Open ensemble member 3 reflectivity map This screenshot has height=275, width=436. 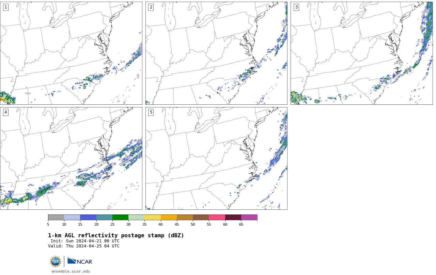(361, 53)
